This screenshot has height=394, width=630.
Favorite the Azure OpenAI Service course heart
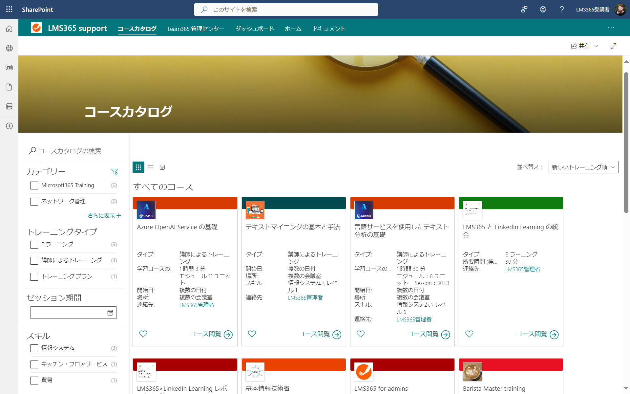143,334
